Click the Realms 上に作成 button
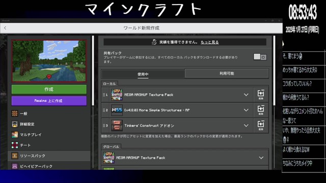326x183 pixels. pyautogui.click(x=49, y=101)
